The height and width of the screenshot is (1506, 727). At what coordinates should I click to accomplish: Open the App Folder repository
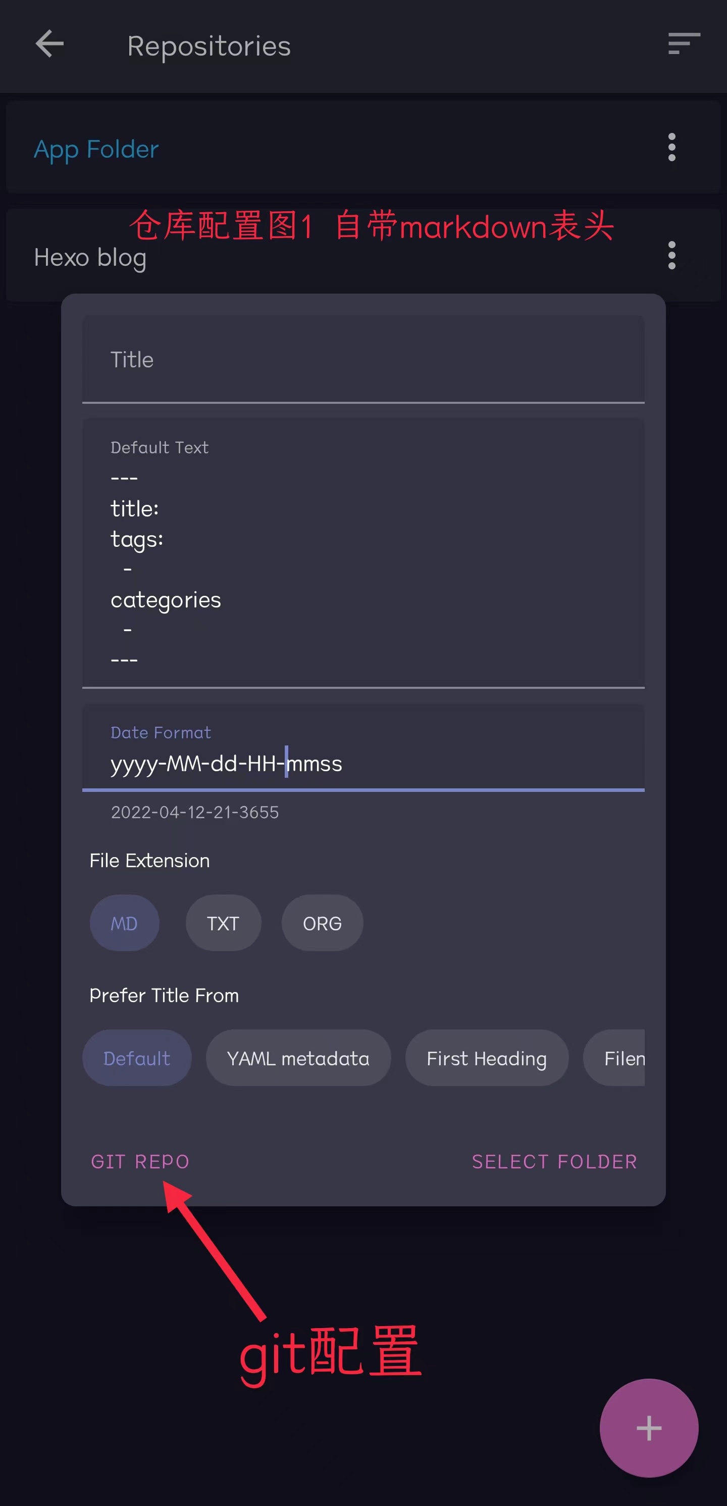point(96,149)
